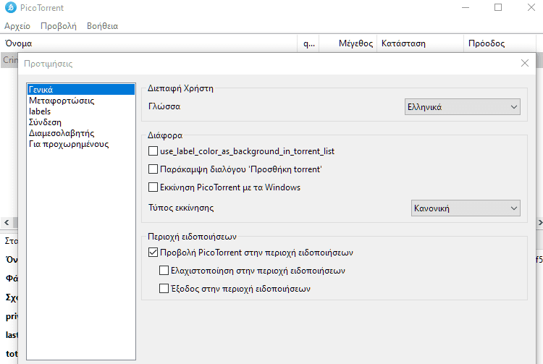Sort torrent list by Πρόοδος column
Image resolution: width=543 pixels, height=364 pixels.
pos(500,43)
